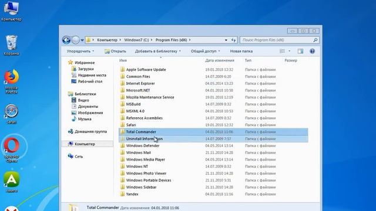The image size is (376, 211).
Task: Select Reference Assemblies folder icon
Action: point(122,118)
